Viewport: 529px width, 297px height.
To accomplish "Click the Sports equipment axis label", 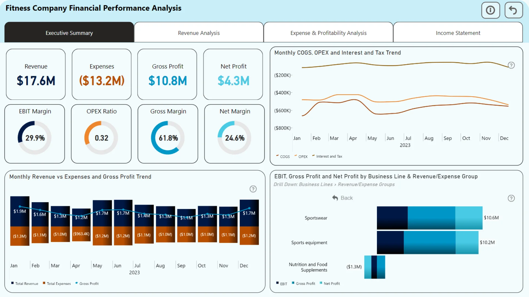I will point(309,243).
